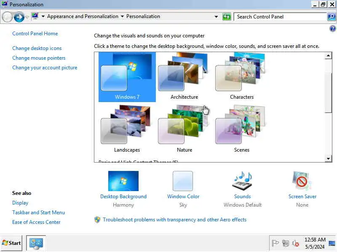Apply the Nature theme

click(184, 129)
